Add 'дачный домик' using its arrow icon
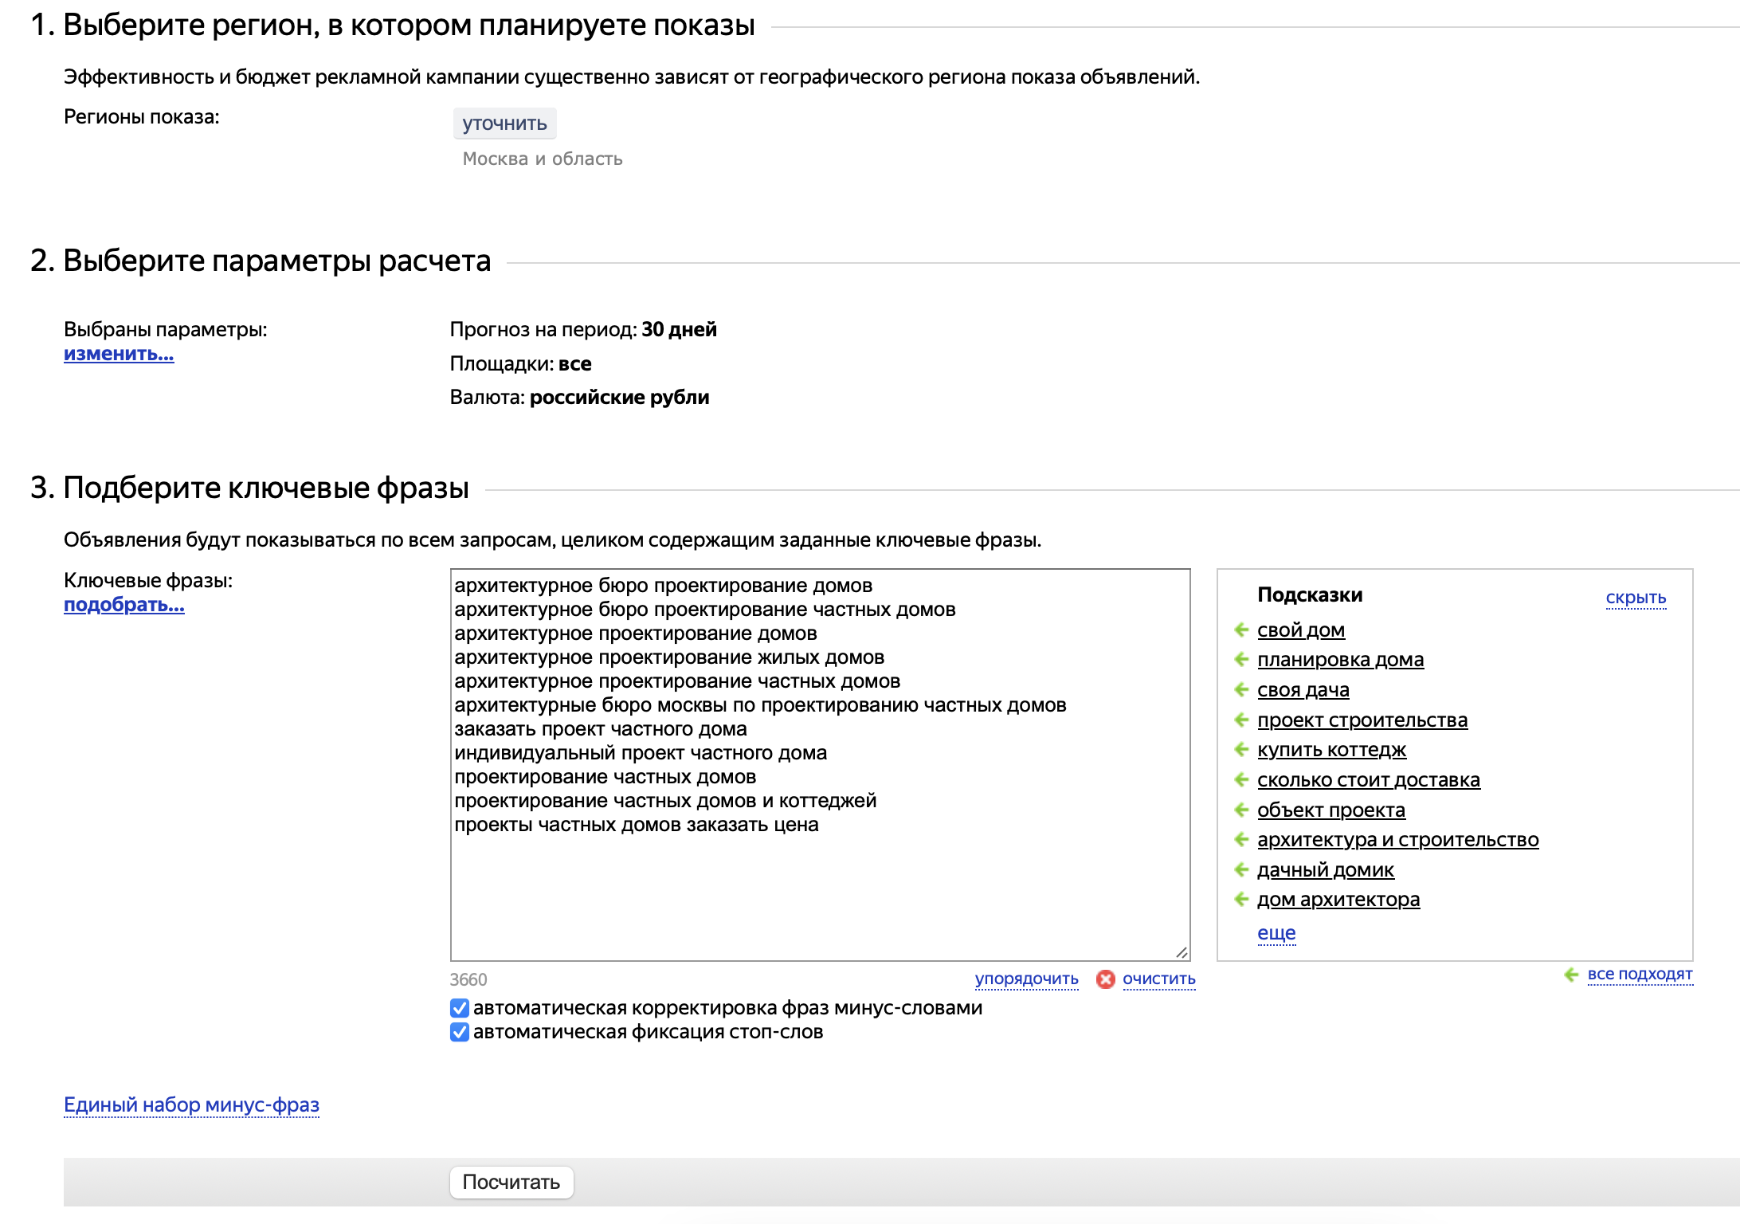 (1240, 869)
